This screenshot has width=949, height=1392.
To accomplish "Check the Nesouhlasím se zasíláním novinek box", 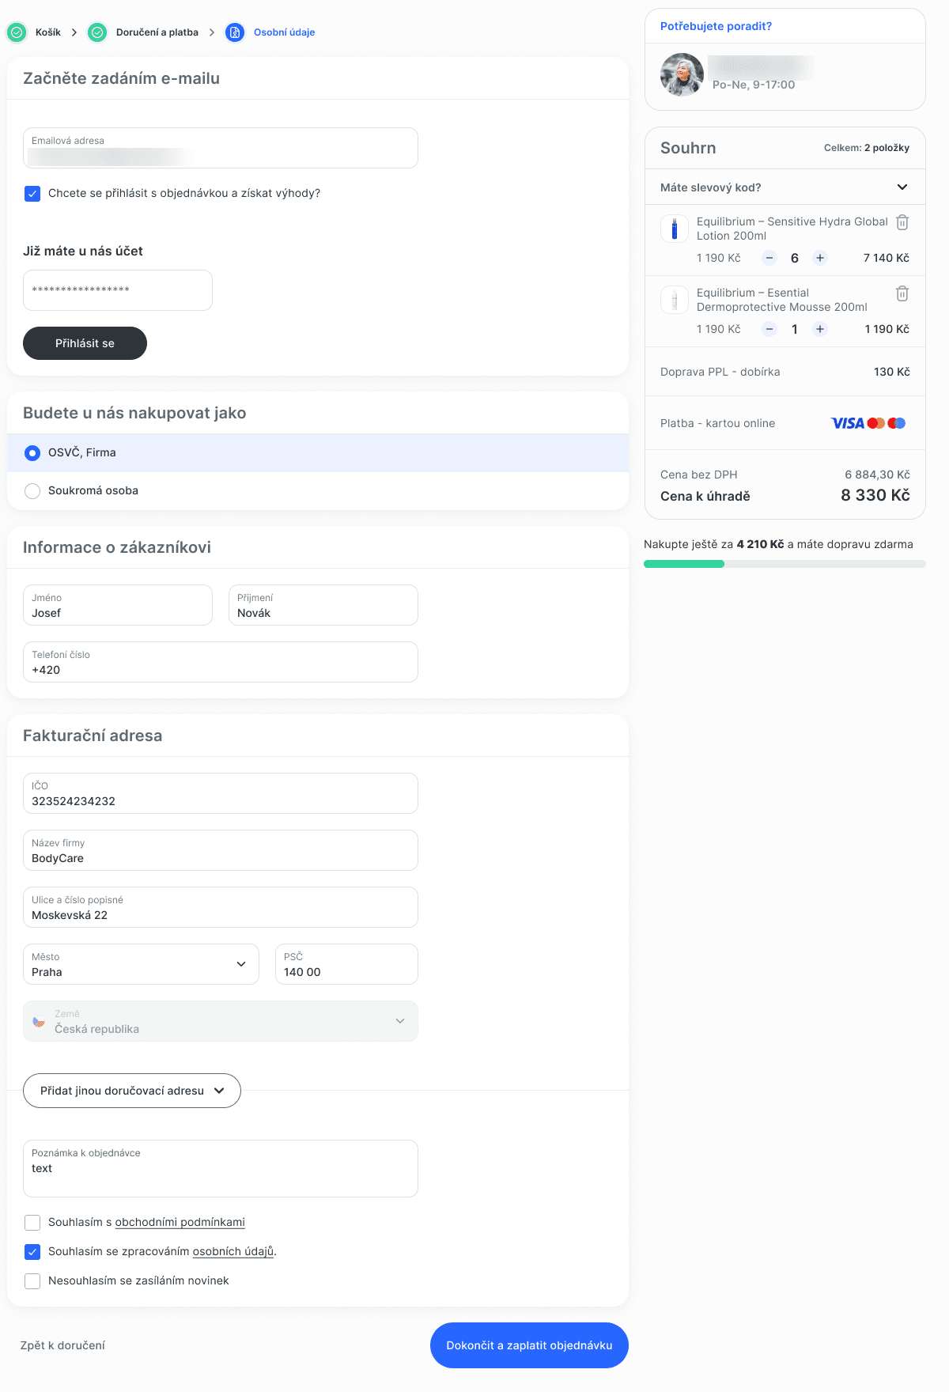I will point(32,1281).
